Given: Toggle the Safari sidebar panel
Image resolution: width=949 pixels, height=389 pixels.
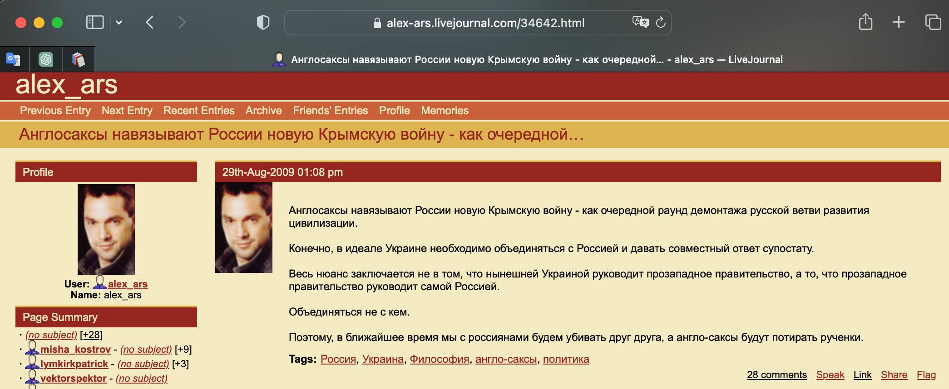Looking at the screenshot, I should 95,22.
